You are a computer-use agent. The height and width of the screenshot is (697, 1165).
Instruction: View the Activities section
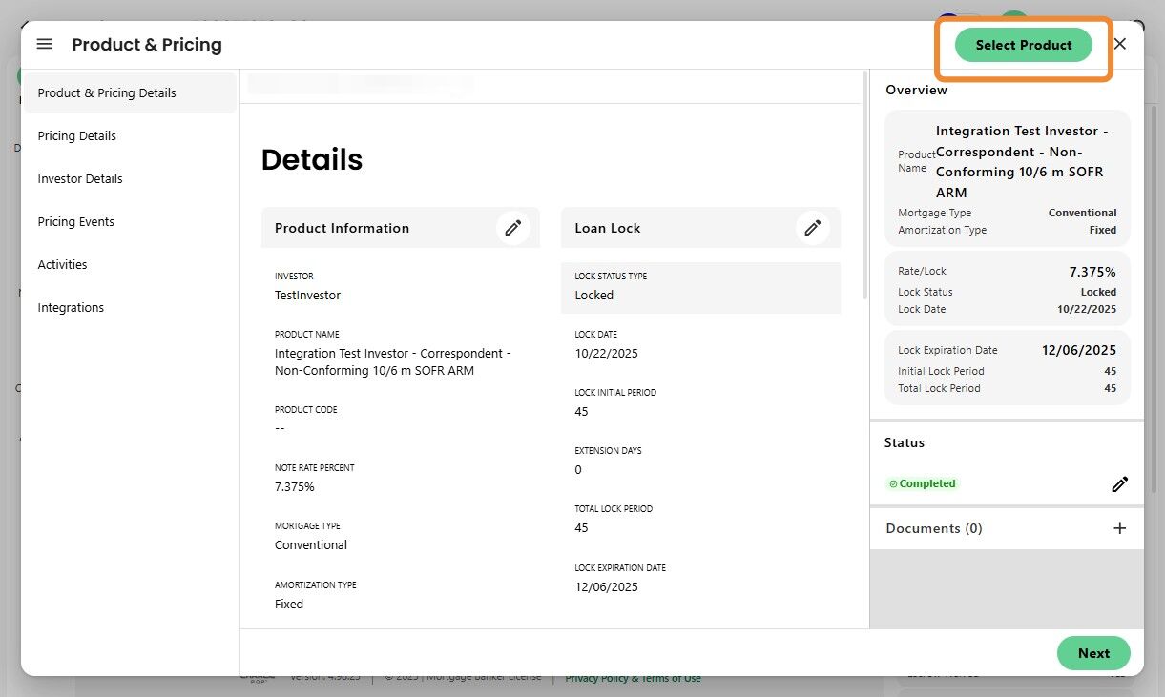[63, 265]
